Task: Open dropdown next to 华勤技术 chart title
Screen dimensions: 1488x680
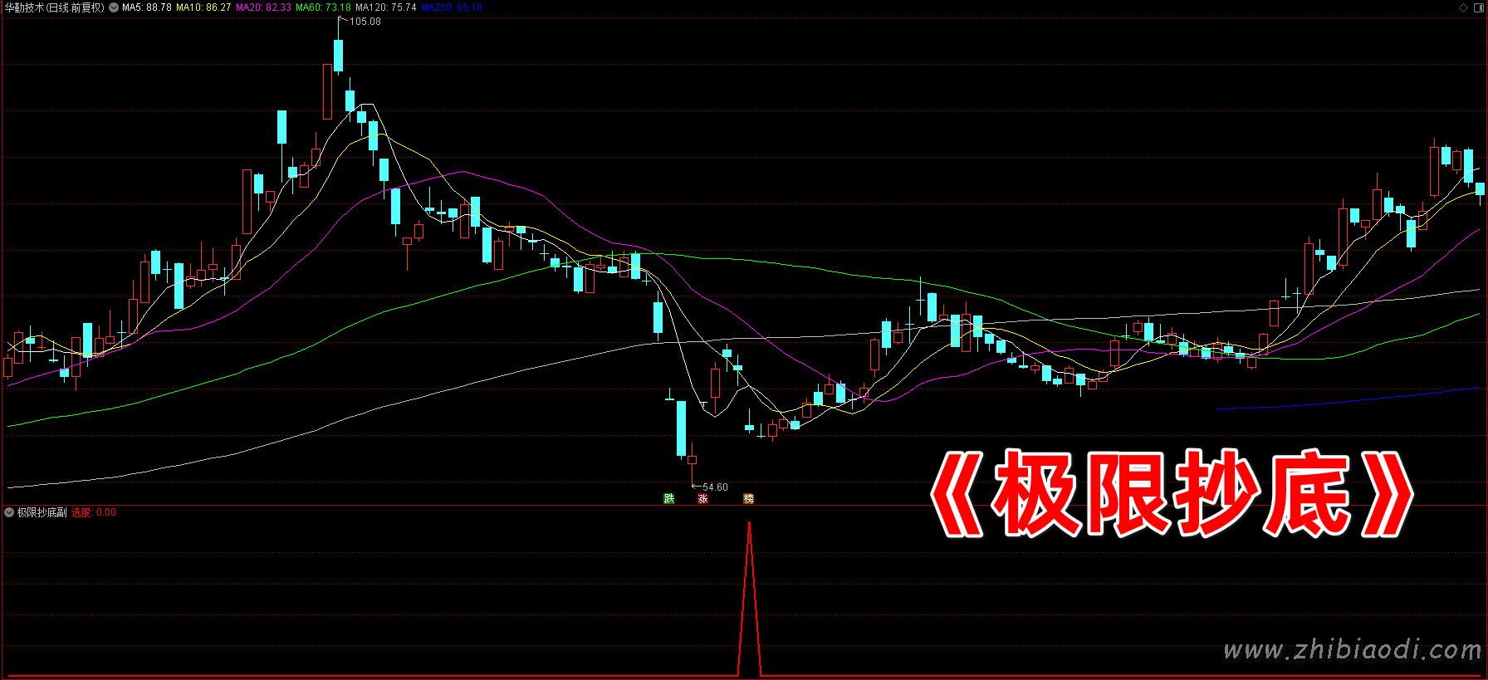Action: pyautogui.click(x=114, y=7)
